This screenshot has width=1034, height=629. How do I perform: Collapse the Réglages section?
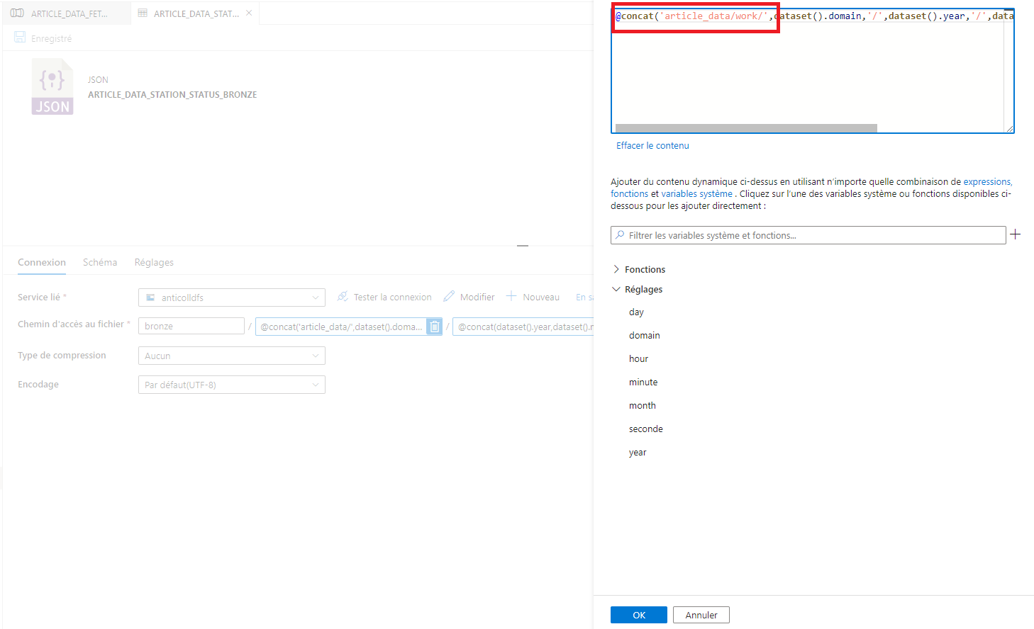pos(616,289)
